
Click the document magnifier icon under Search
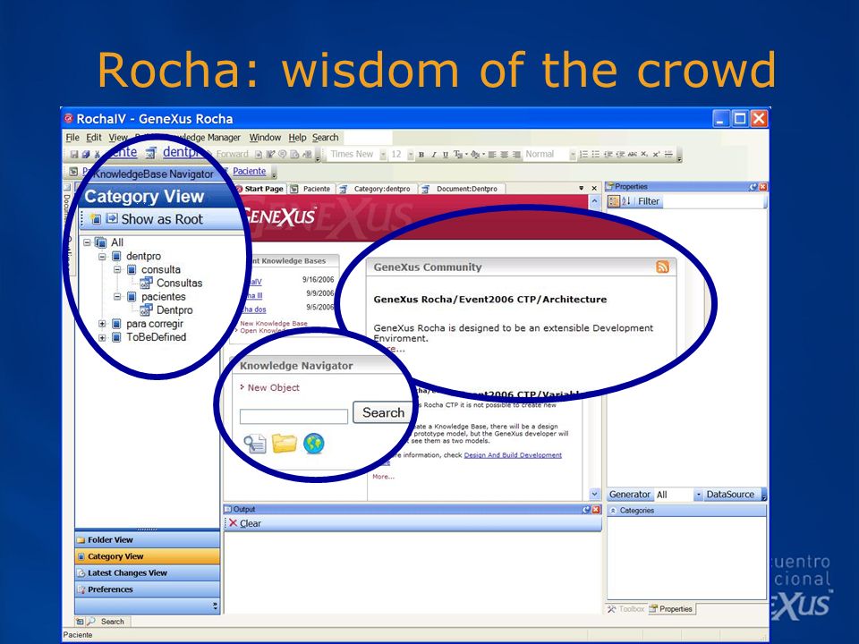click(255, 444)
